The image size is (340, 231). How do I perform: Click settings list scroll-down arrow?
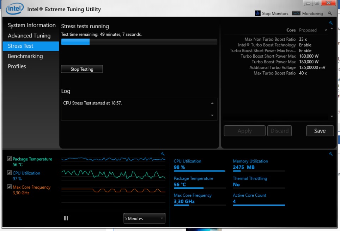pyautogui.click(x=332, y=117)
